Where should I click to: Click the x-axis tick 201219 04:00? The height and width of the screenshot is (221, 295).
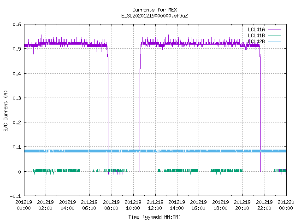67,205
